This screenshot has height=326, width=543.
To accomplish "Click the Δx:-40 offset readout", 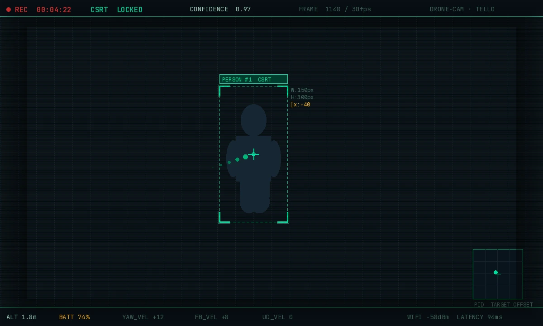I will click(300, 104).
